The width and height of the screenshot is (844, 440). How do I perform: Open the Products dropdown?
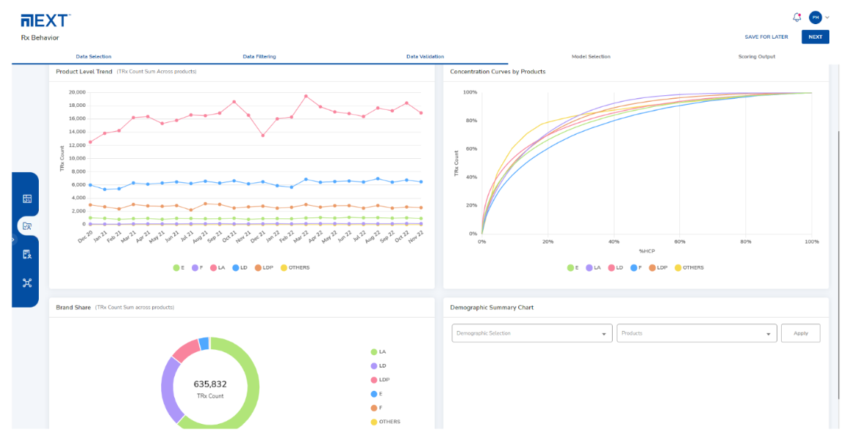point(696,333)
